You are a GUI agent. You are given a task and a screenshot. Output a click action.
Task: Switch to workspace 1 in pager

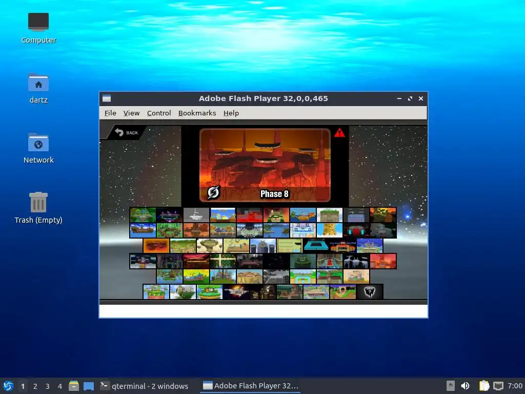23,386
